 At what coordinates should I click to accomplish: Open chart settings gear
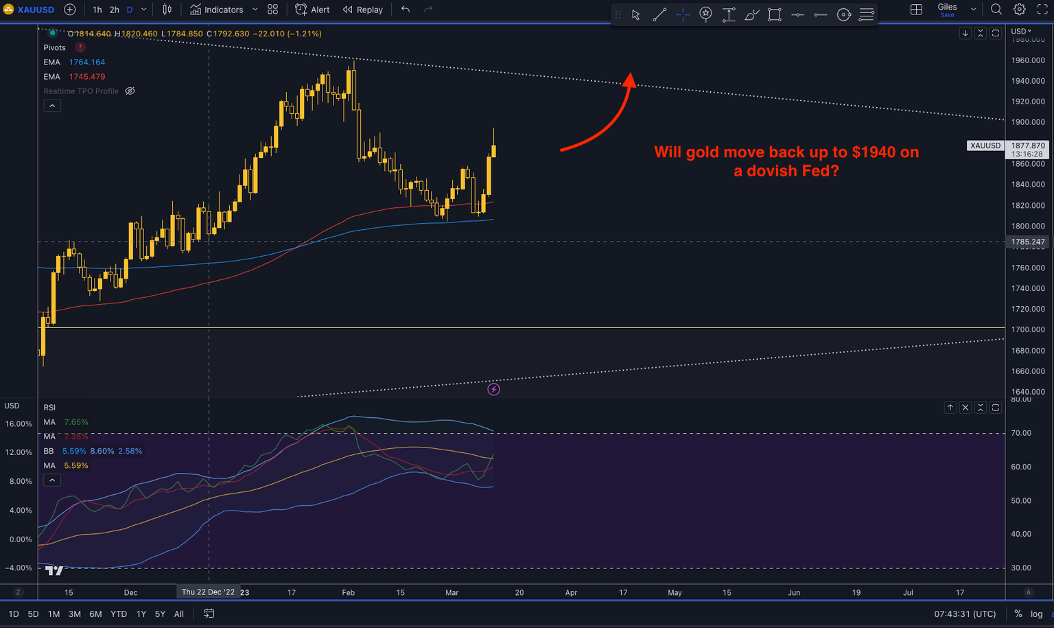(1020, 10)
